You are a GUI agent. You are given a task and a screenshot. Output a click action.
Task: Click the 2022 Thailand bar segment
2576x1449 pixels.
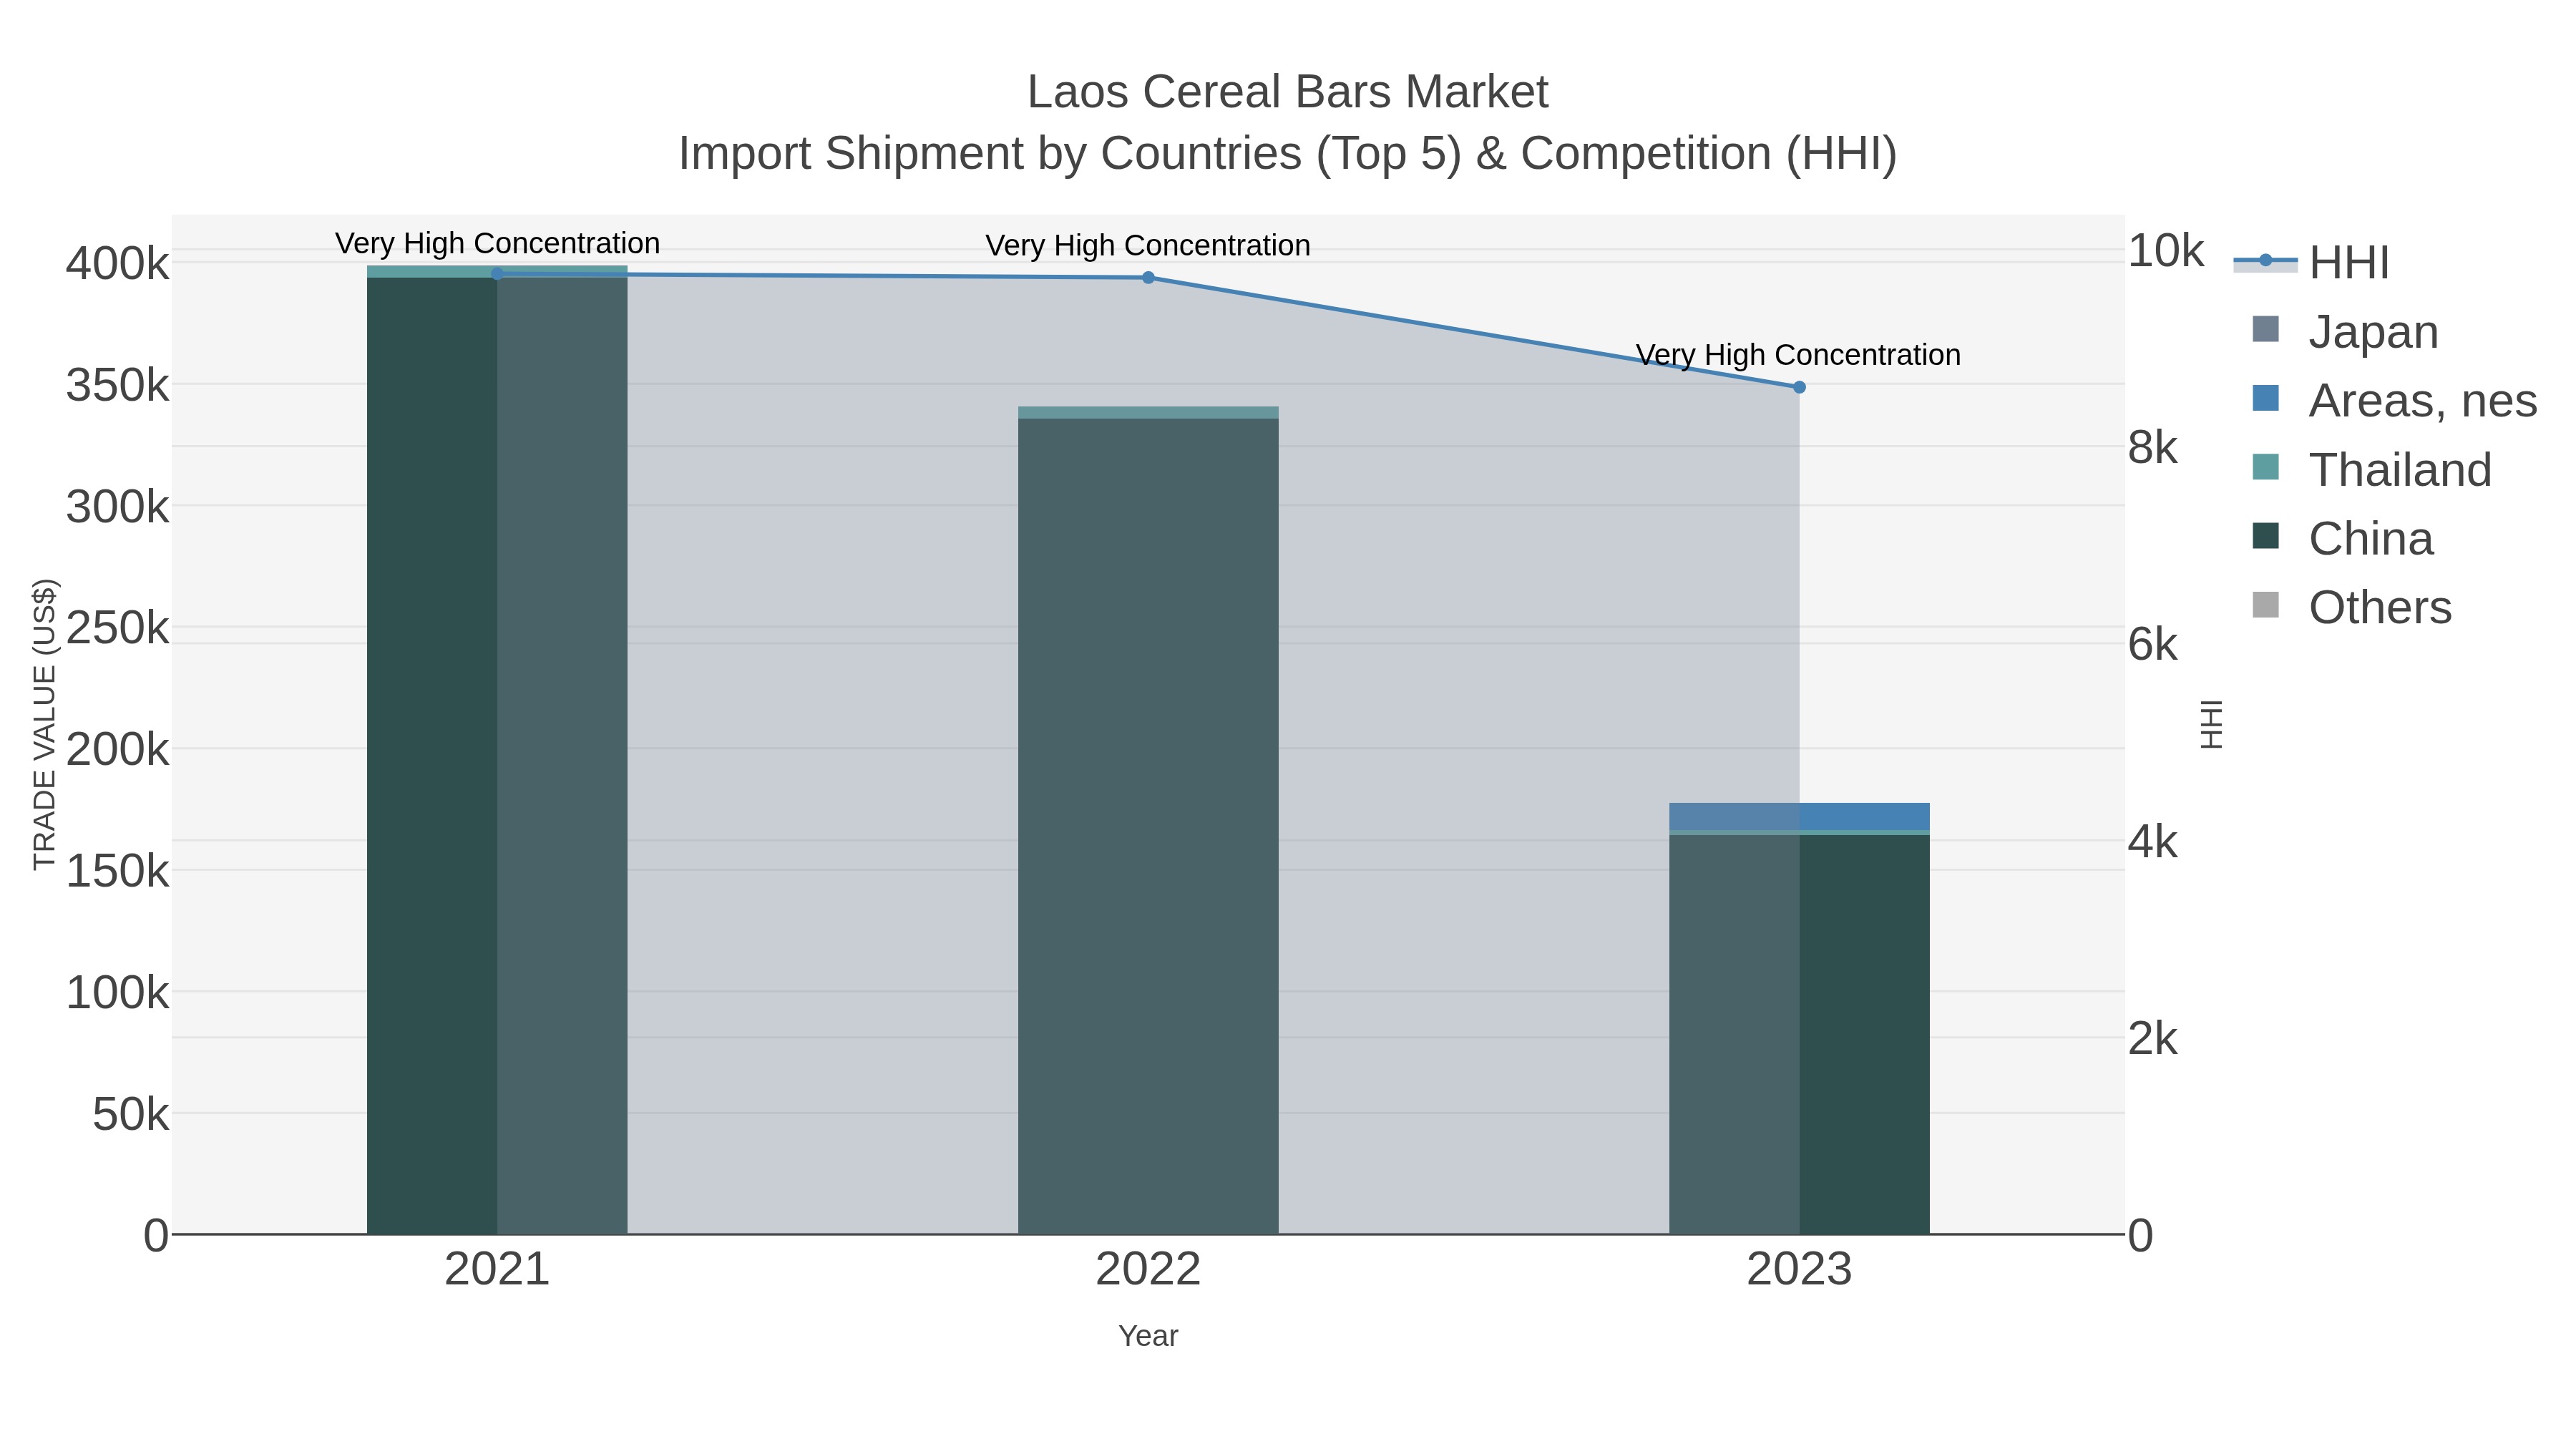(1148, 412)
